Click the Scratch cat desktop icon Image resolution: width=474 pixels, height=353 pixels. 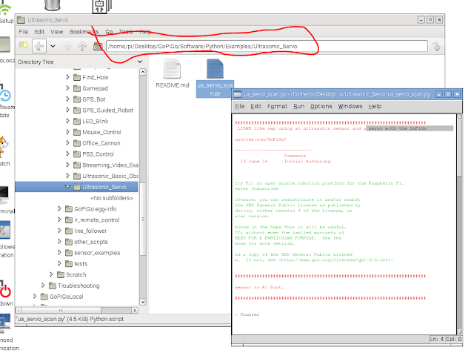3,147
